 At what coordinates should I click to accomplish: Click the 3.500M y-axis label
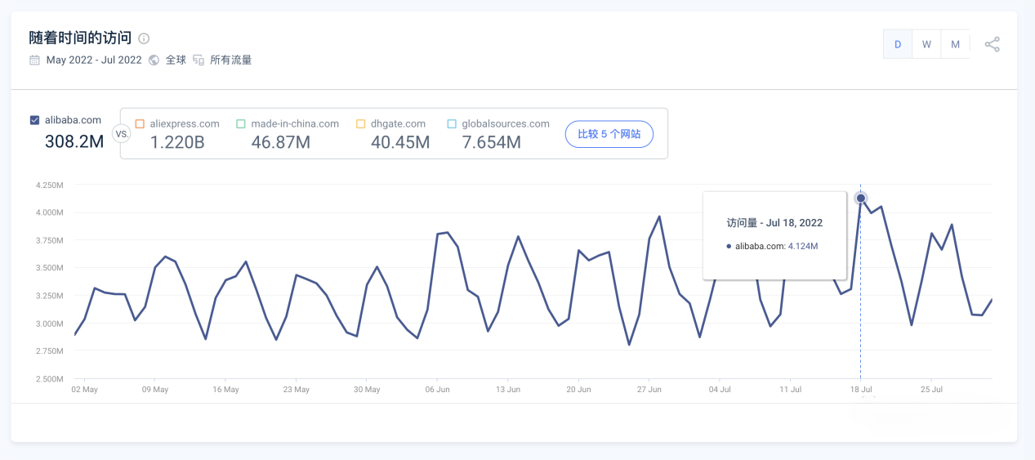[x=49, y=268]
